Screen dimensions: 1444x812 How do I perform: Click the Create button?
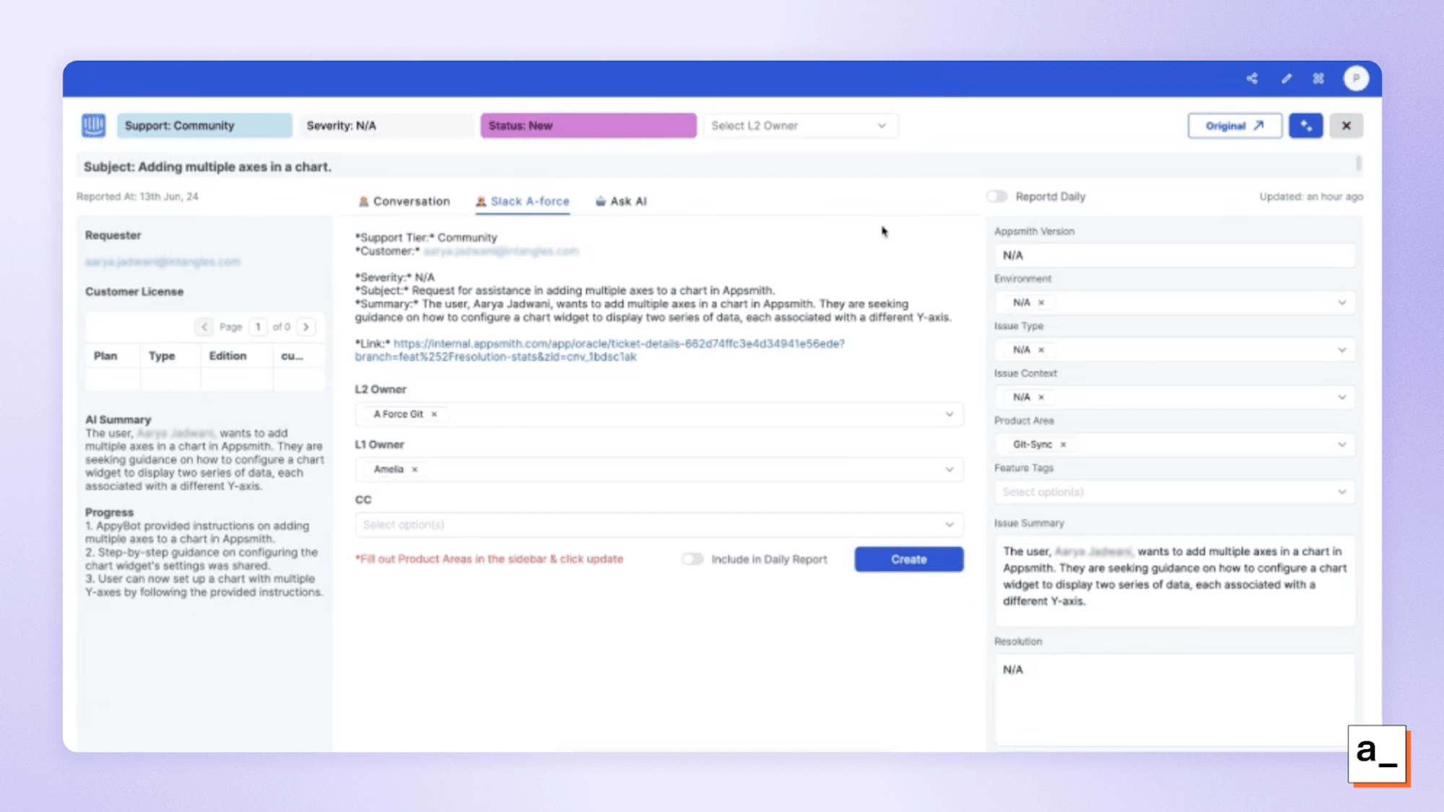tap(908, 559)
